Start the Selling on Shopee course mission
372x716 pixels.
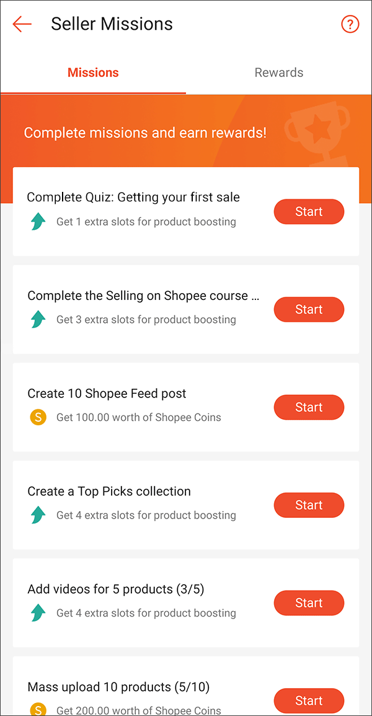point(309,309)
